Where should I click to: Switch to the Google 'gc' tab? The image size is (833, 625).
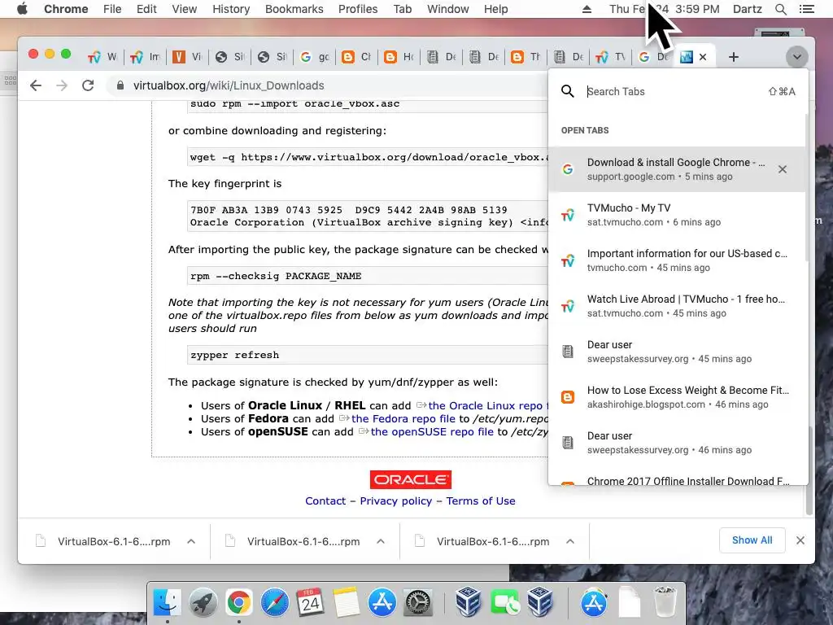[315, 57]
